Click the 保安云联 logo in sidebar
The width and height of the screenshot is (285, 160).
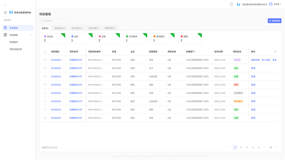[x=11, y=12]
